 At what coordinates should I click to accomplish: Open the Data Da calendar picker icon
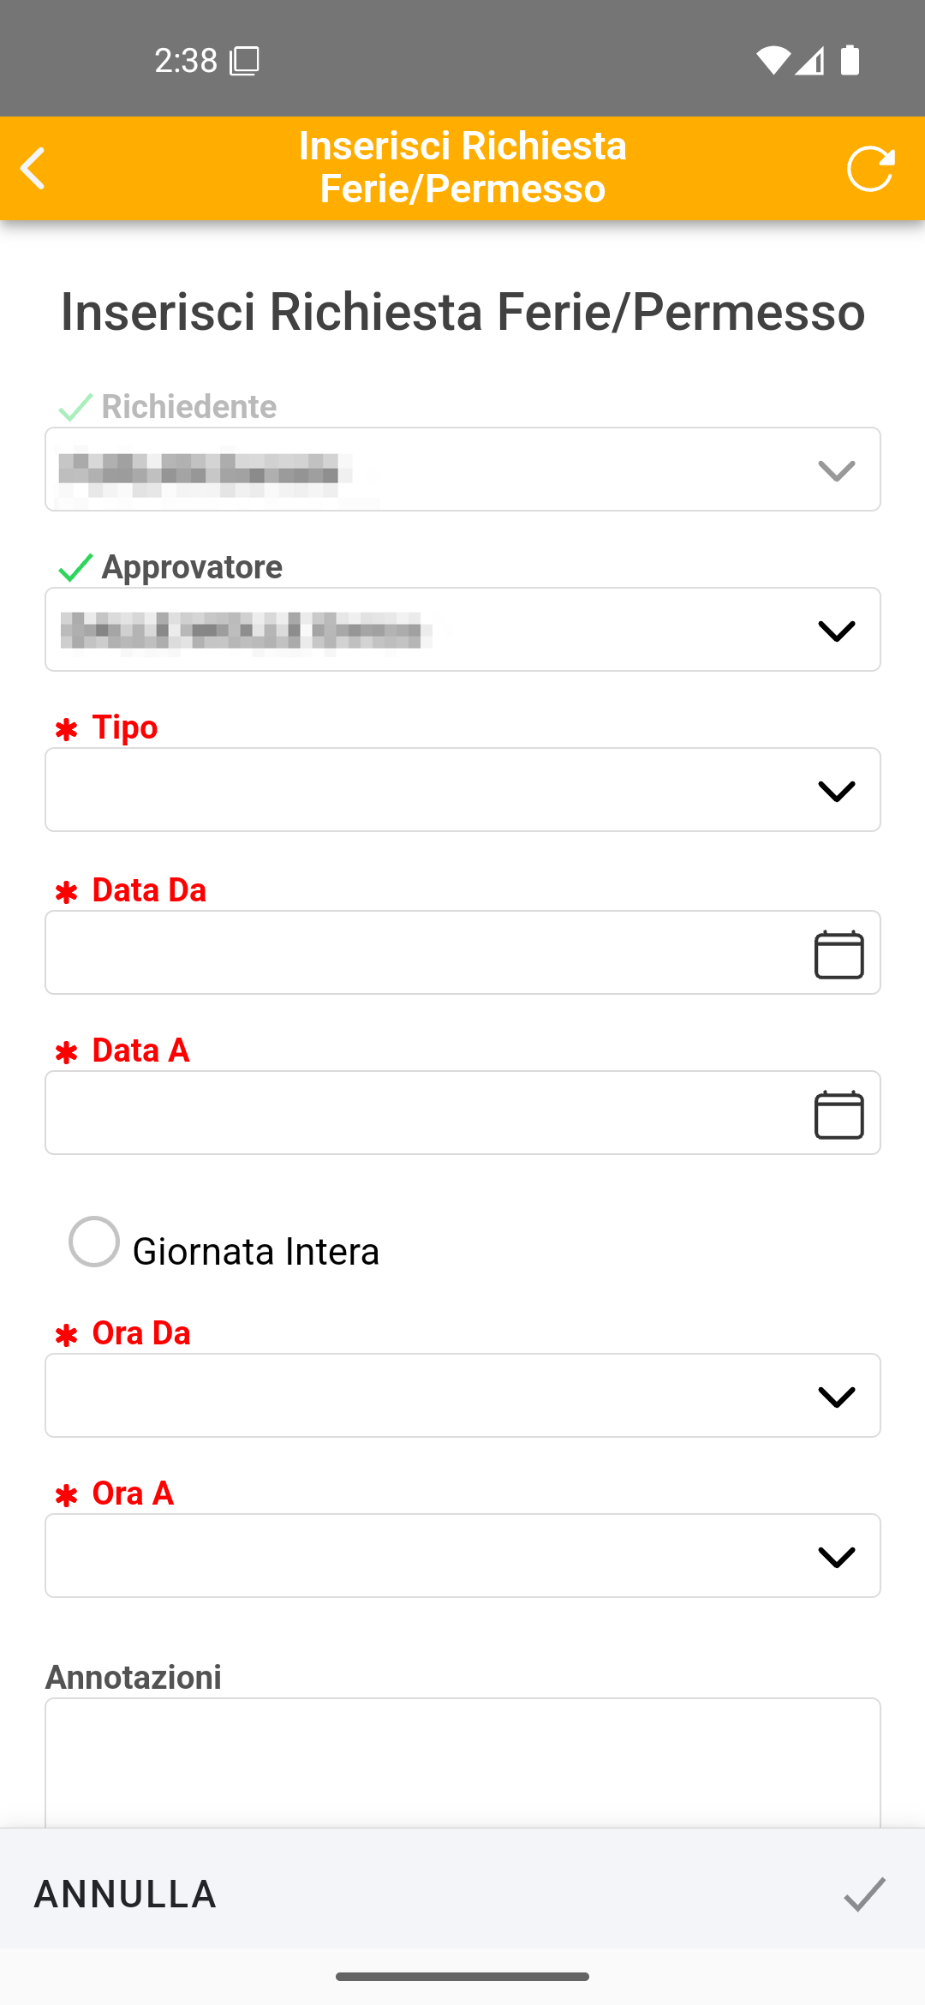click(838, 954)
